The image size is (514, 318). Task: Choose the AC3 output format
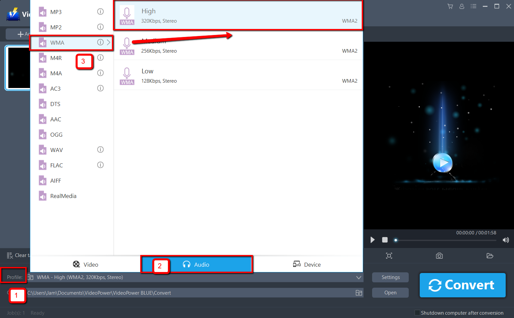coord(55,88)
